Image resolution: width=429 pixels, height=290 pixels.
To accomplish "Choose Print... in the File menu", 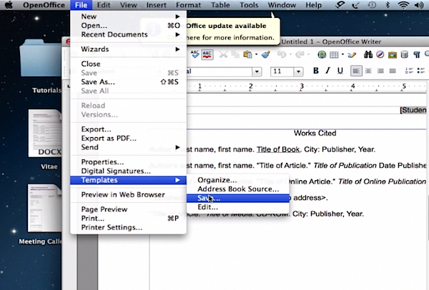I will (x=129, y=218).
